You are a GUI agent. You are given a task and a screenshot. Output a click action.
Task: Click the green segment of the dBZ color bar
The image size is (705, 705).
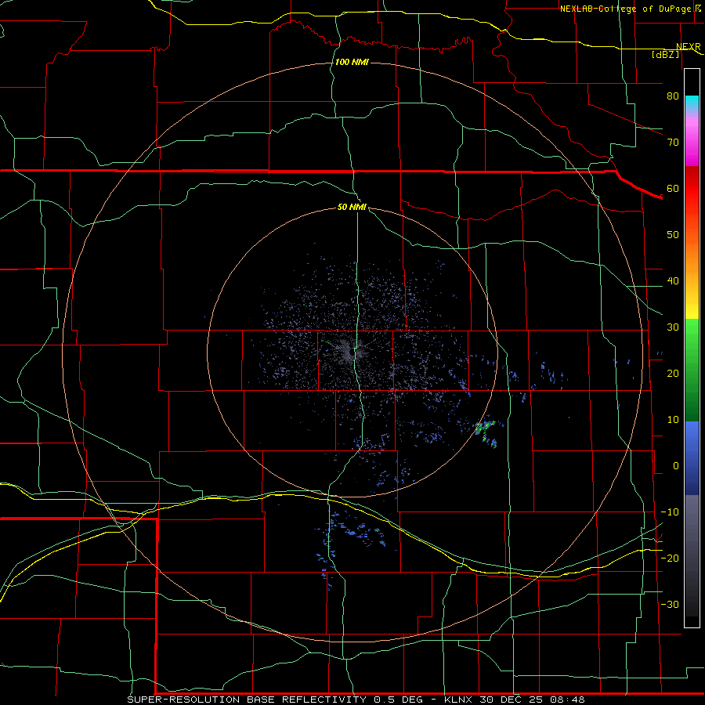pos(692,370)
